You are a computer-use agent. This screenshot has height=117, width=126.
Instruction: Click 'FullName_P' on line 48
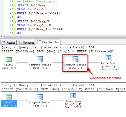click(x=40, y=21)
